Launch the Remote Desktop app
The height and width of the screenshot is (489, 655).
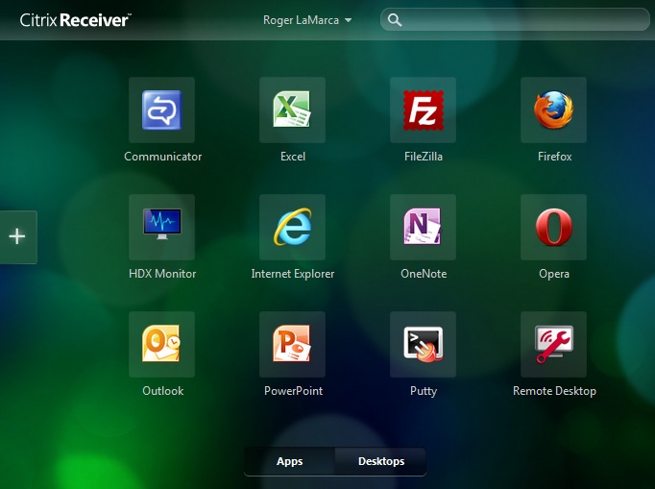(x=553, y=344)
